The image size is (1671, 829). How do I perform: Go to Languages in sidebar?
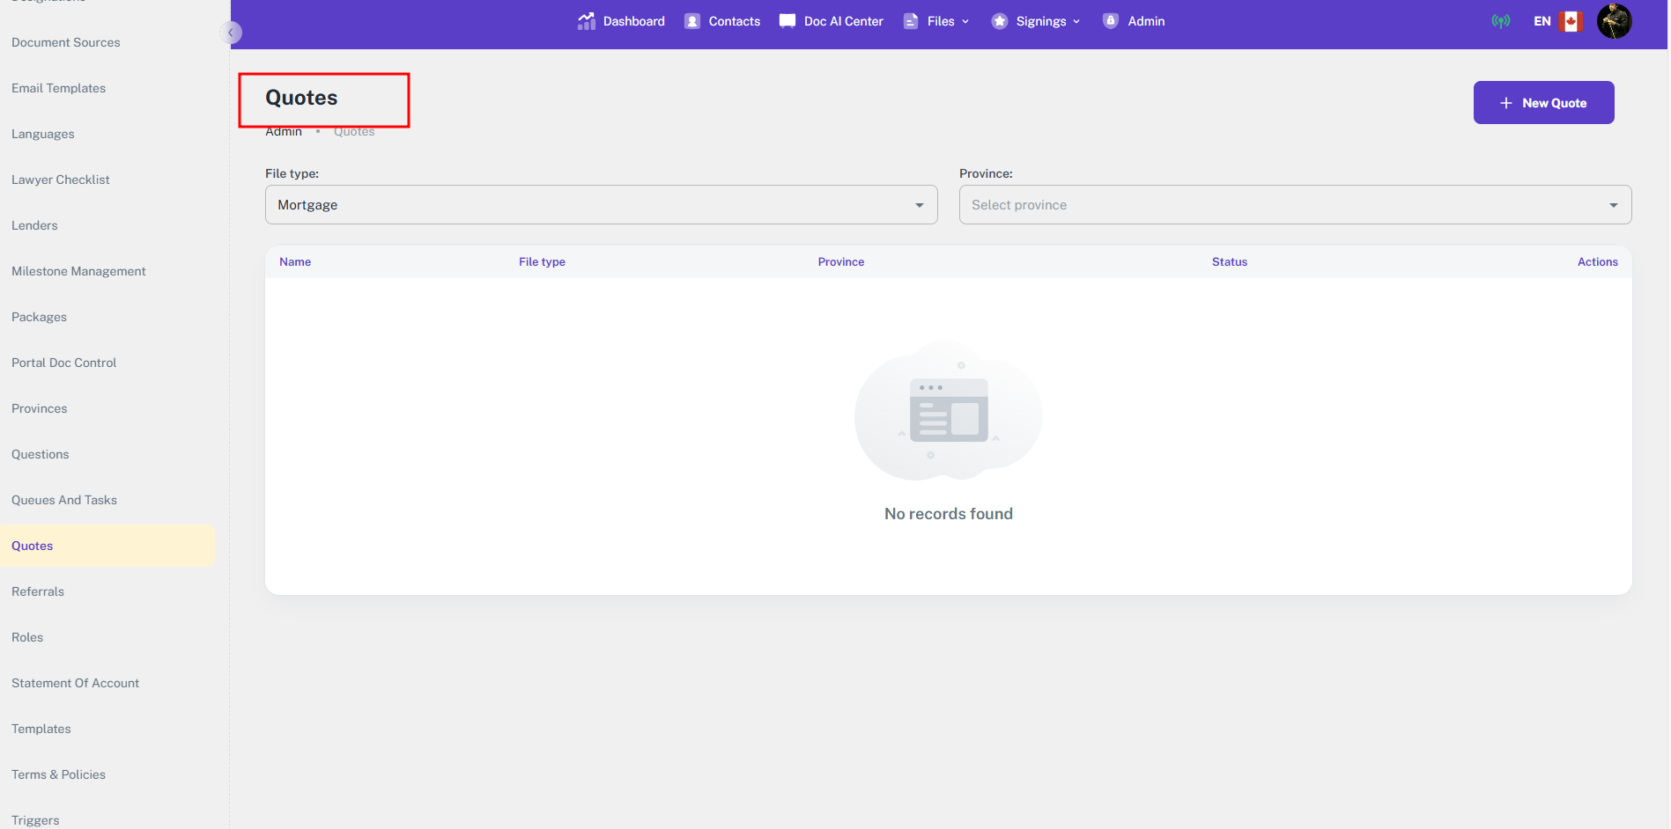tap(43, 134)
